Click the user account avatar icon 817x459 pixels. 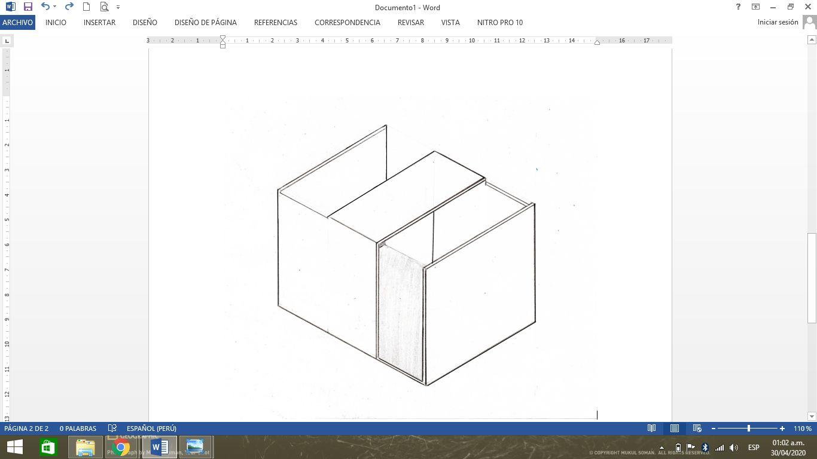809,23
